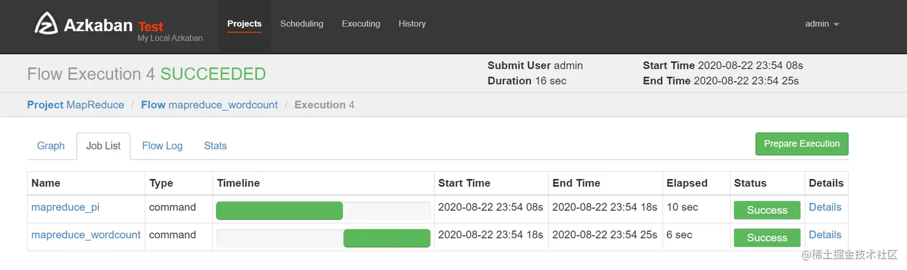Open the mapreduce_wordcount job link

coord(86,235)
